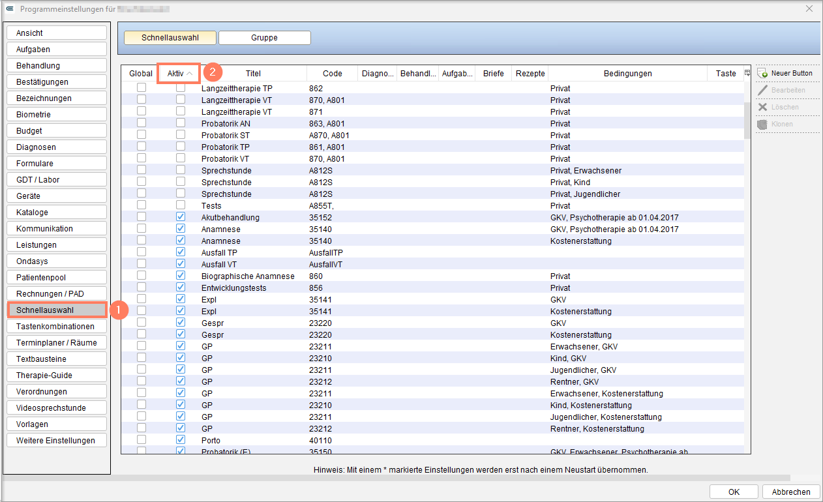Image resolution: width=823 pixels, height=502 pixels.
Task: Select the Akutbehandlung row title
Action: (230, 218)
